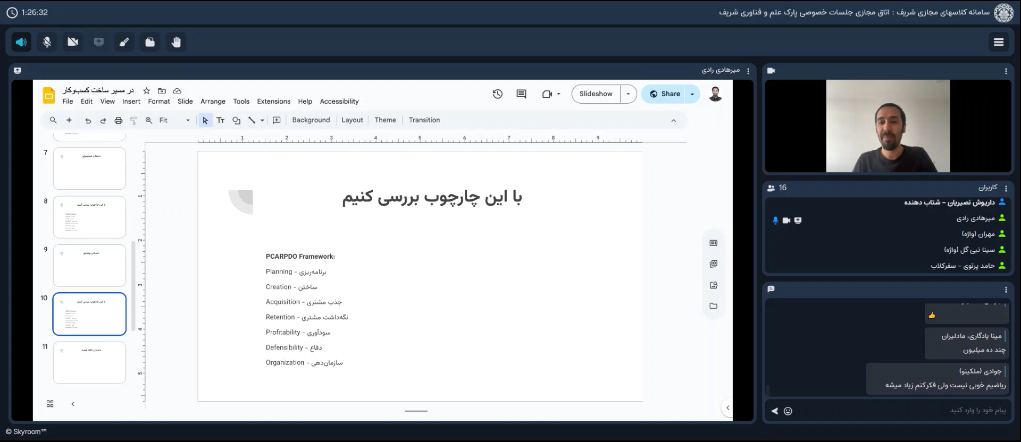Select the paint format tool

click(x=133, y=121)
